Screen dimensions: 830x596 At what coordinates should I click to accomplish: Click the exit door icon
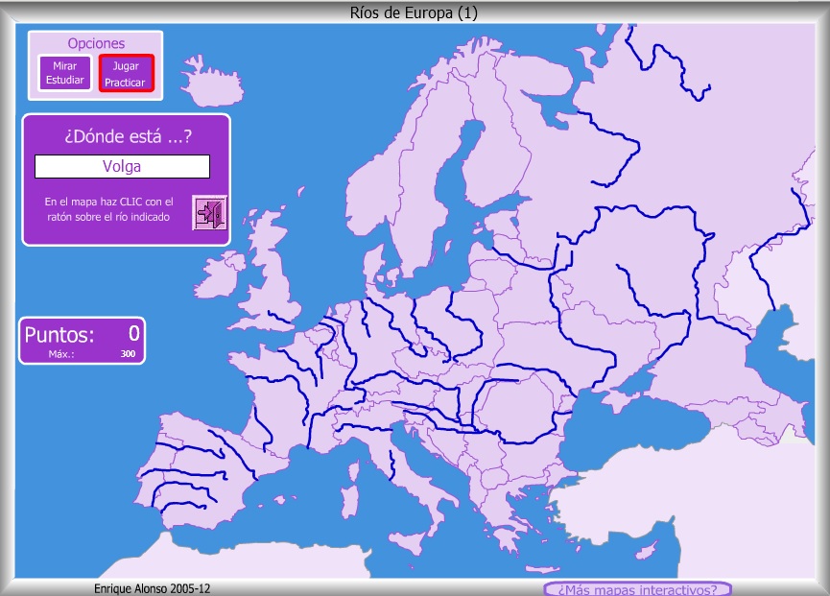(209, 213)
